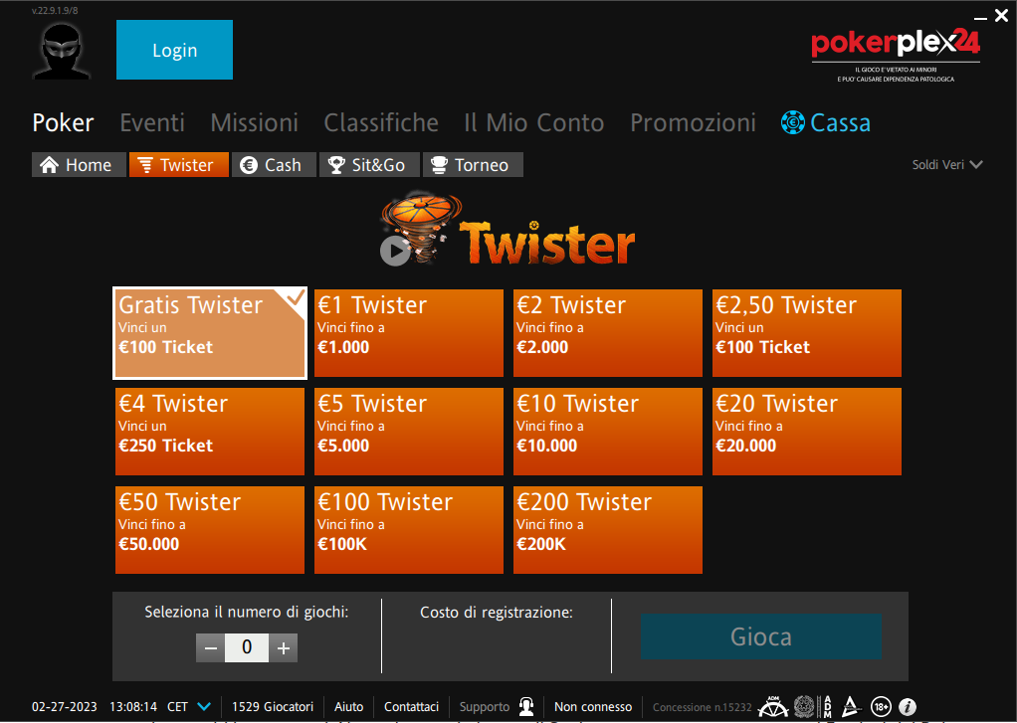The image size is (1017, 723).
Task: Click the masked ninja avatar icon
Action: click(x=62, y=51)
